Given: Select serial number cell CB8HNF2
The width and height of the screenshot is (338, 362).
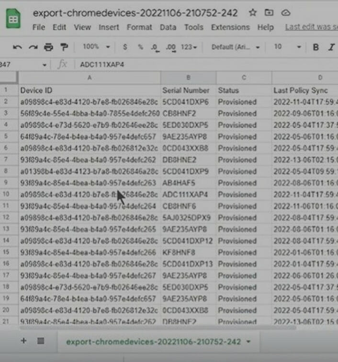Looking at the screenshot, I should [189, 113].
